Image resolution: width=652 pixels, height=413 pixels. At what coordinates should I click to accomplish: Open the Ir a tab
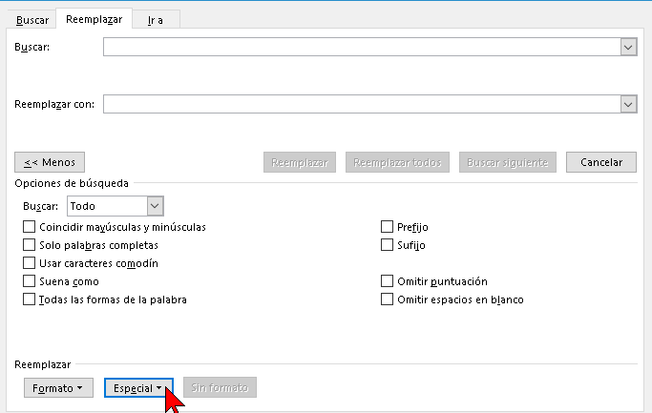tap(155, 20)
